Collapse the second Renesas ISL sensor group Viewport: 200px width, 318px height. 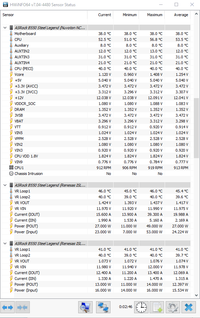pos(5,244)
